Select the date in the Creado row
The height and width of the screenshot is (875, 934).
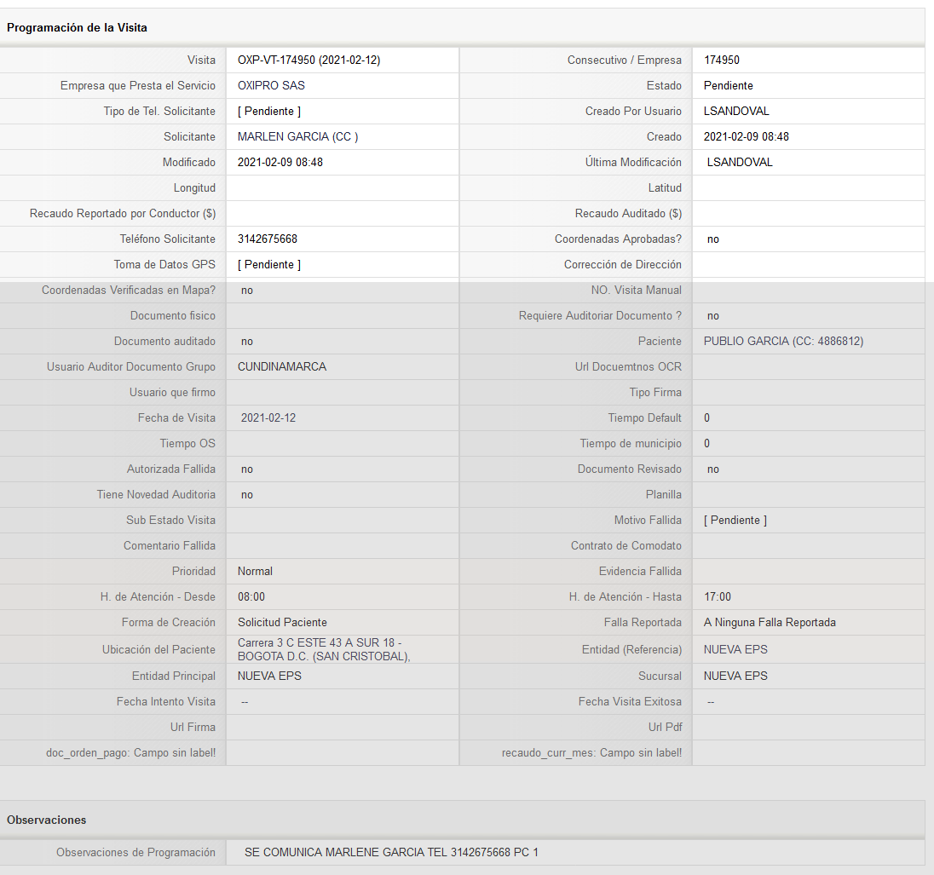(x=747, y=137)
